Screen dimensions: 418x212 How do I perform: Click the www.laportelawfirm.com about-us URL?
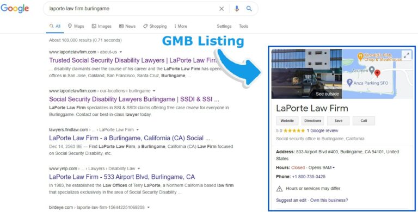pos(83,52)
